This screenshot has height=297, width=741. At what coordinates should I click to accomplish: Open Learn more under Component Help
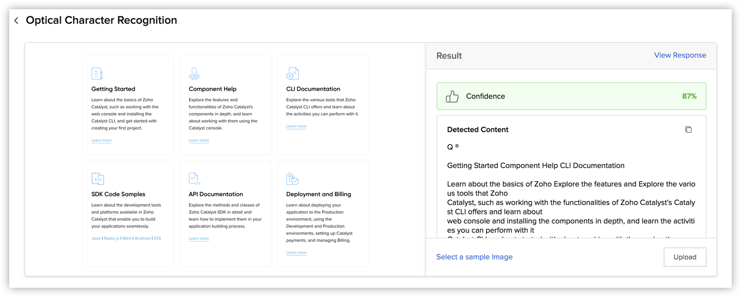(198, 140)
